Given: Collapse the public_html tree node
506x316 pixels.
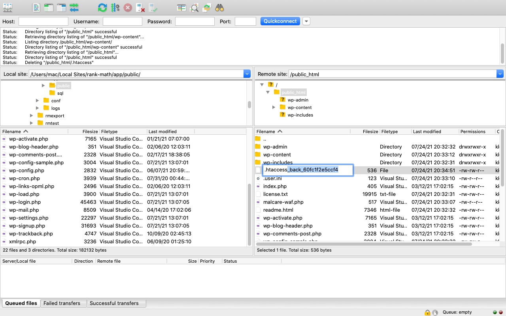Looking at the screenshot, I should point(268,92).
